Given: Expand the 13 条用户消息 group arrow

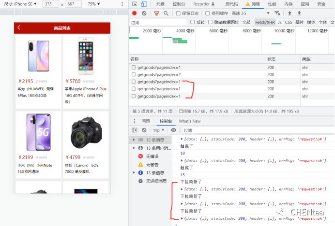Looking at the screenshot, I should click(x=134, y=148).
